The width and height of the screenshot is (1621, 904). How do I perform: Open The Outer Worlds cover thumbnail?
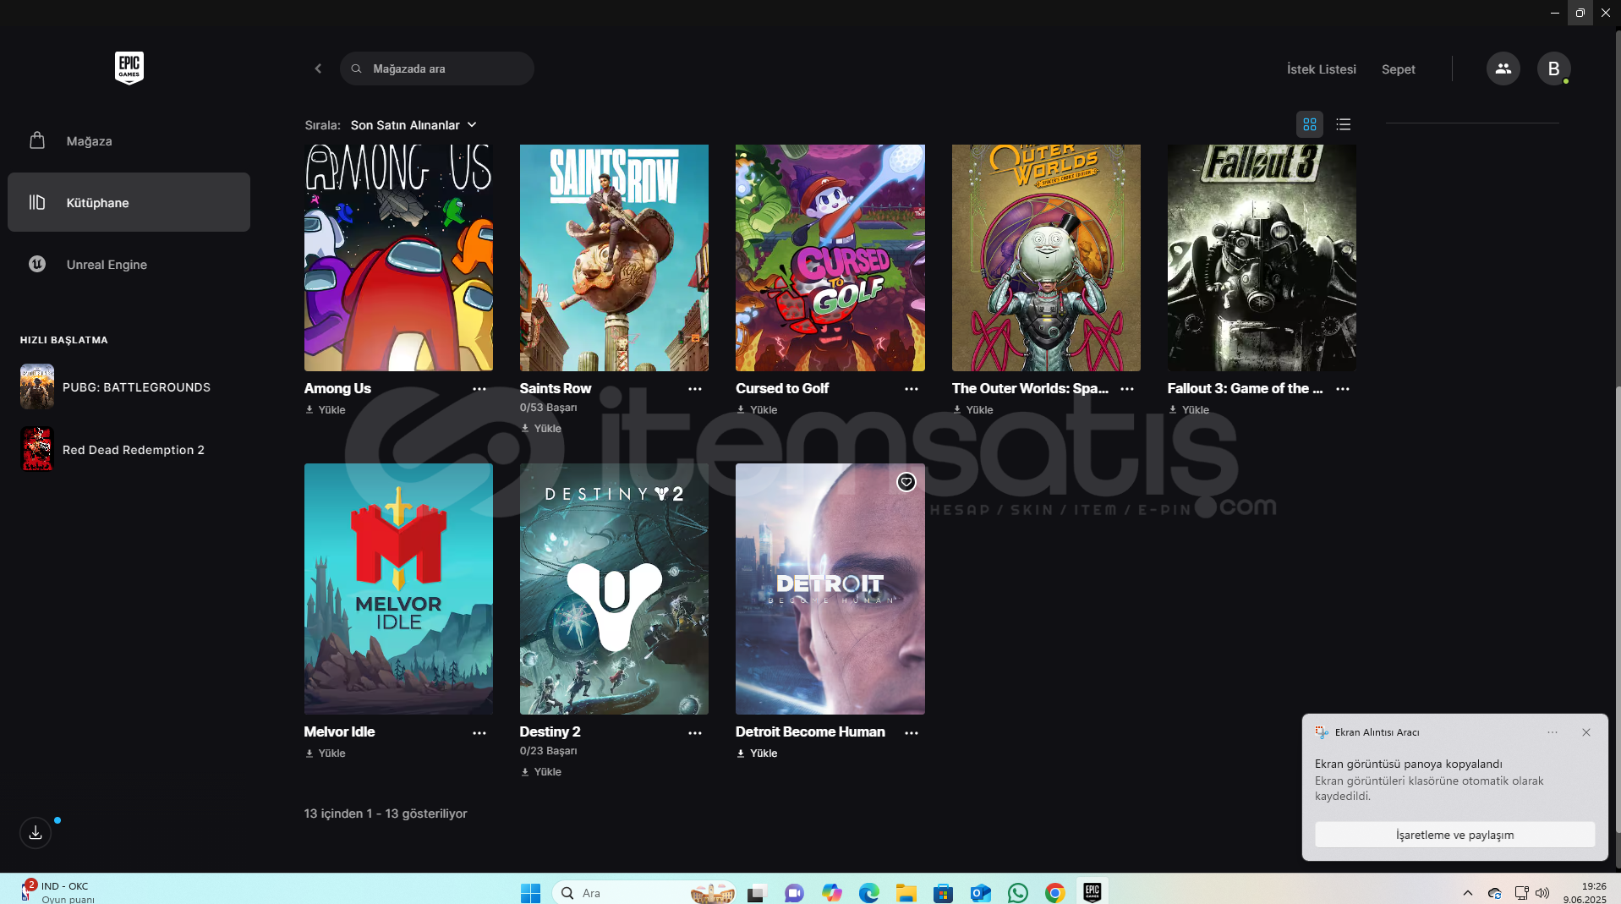tap(1046, 258)
